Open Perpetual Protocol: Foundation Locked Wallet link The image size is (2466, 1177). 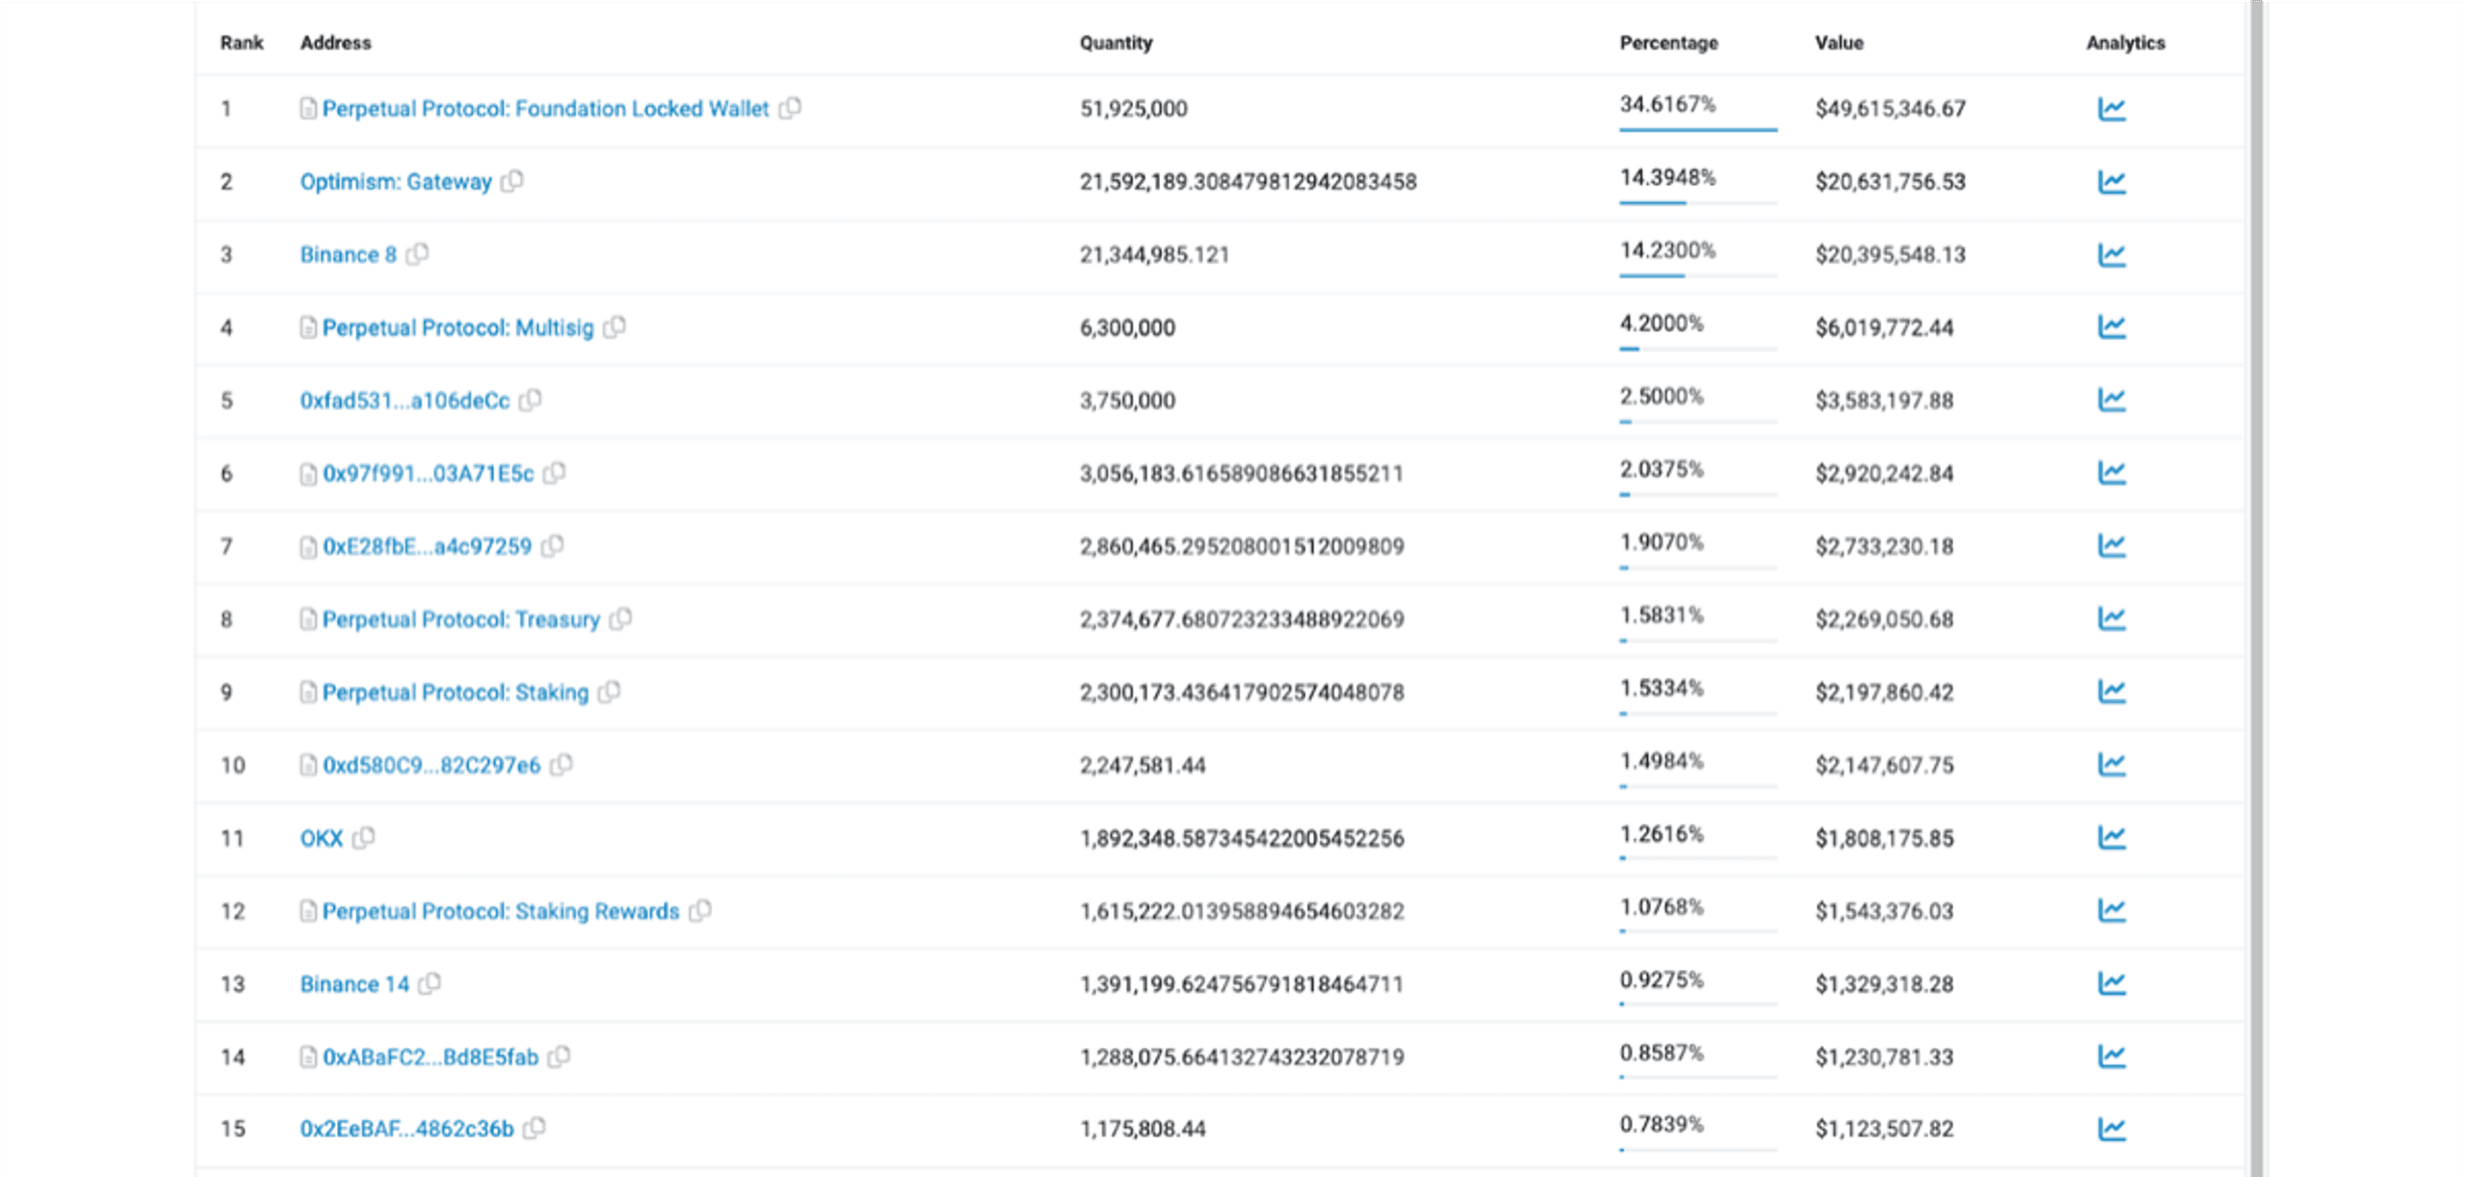(545, 109)
